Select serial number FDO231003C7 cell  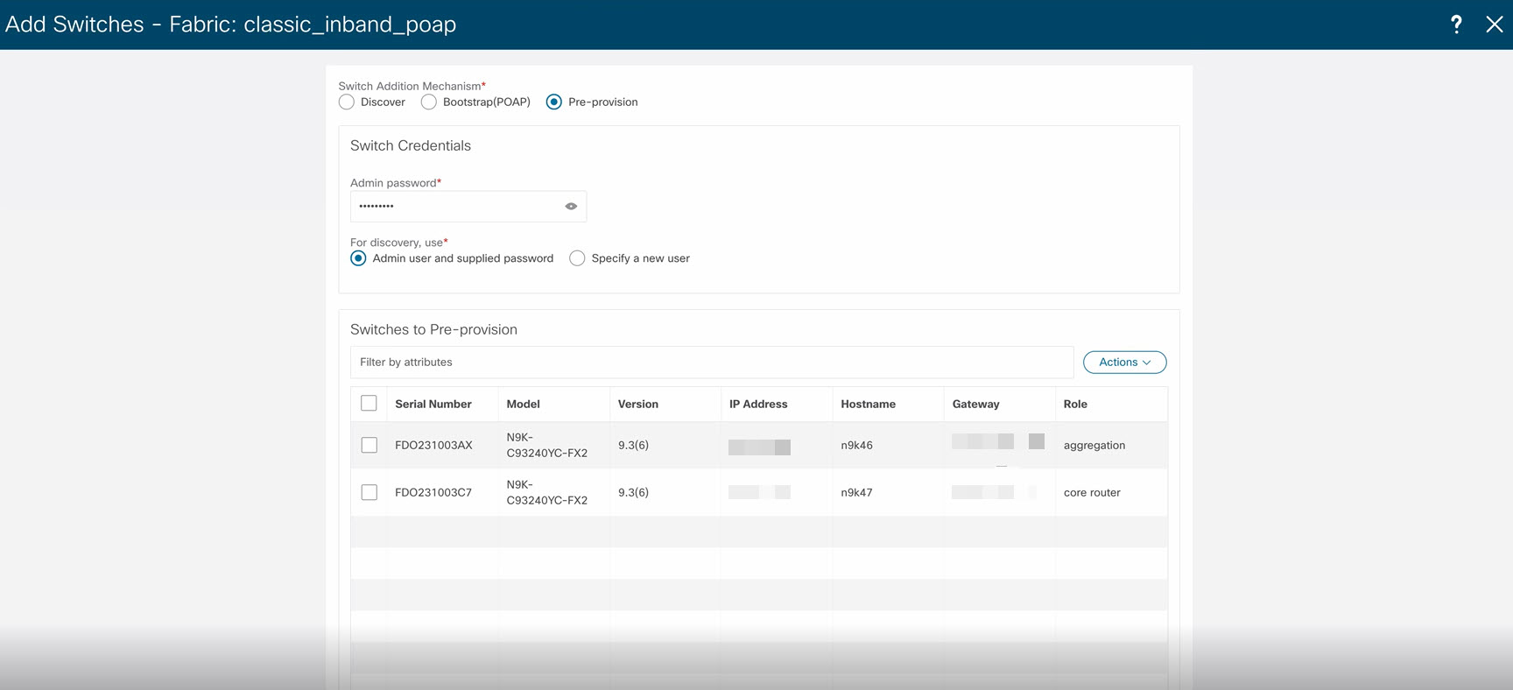[x=433, y=493]
